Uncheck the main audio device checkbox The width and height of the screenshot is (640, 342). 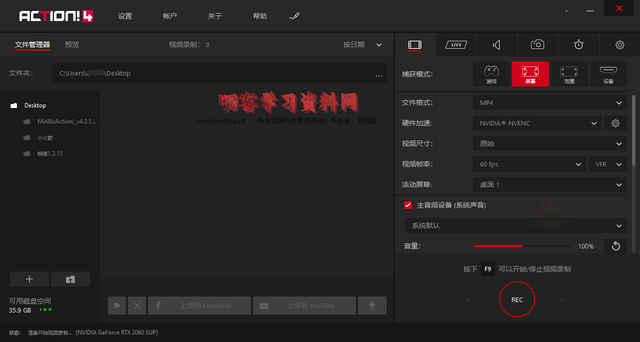[408, 205]
